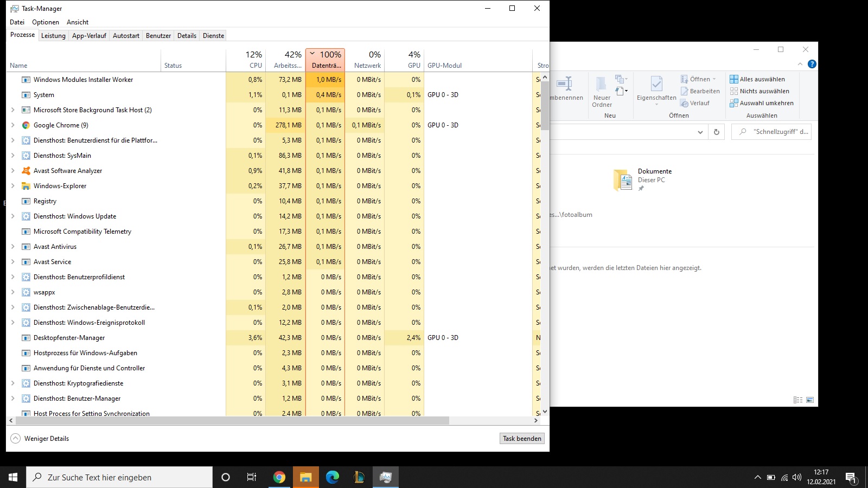The height and width of the screenshot is (488, 868).
Task: Click the Task beenden button
Action: (x=522, y=439)
